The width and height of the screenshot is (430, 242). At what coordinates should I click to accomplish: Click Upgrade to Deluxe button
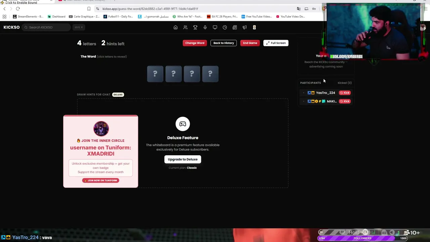(x=183, y=159)
